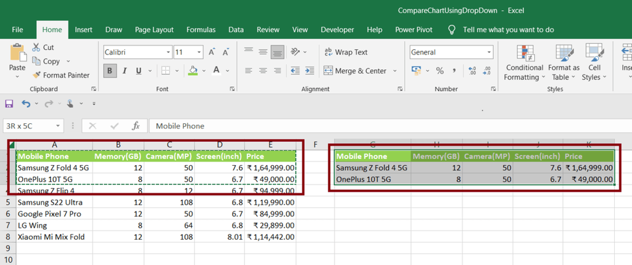Open Insert Function fx dialog

136,126
